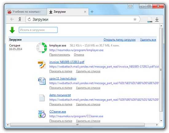The width and height of the screenshot is (169, 133).
Task: Click the 'Сегодня' date label
Action: click(15, 45)
